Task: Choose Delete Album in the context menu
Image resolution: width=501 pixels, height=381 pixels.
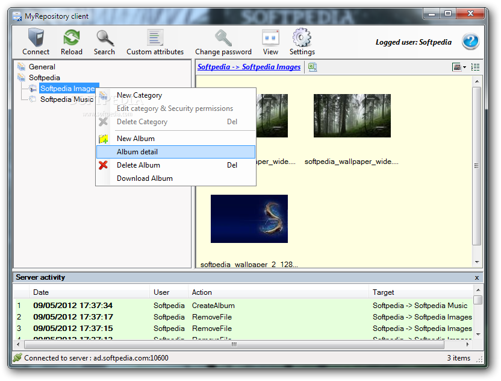Action: [x=176, y=165]
